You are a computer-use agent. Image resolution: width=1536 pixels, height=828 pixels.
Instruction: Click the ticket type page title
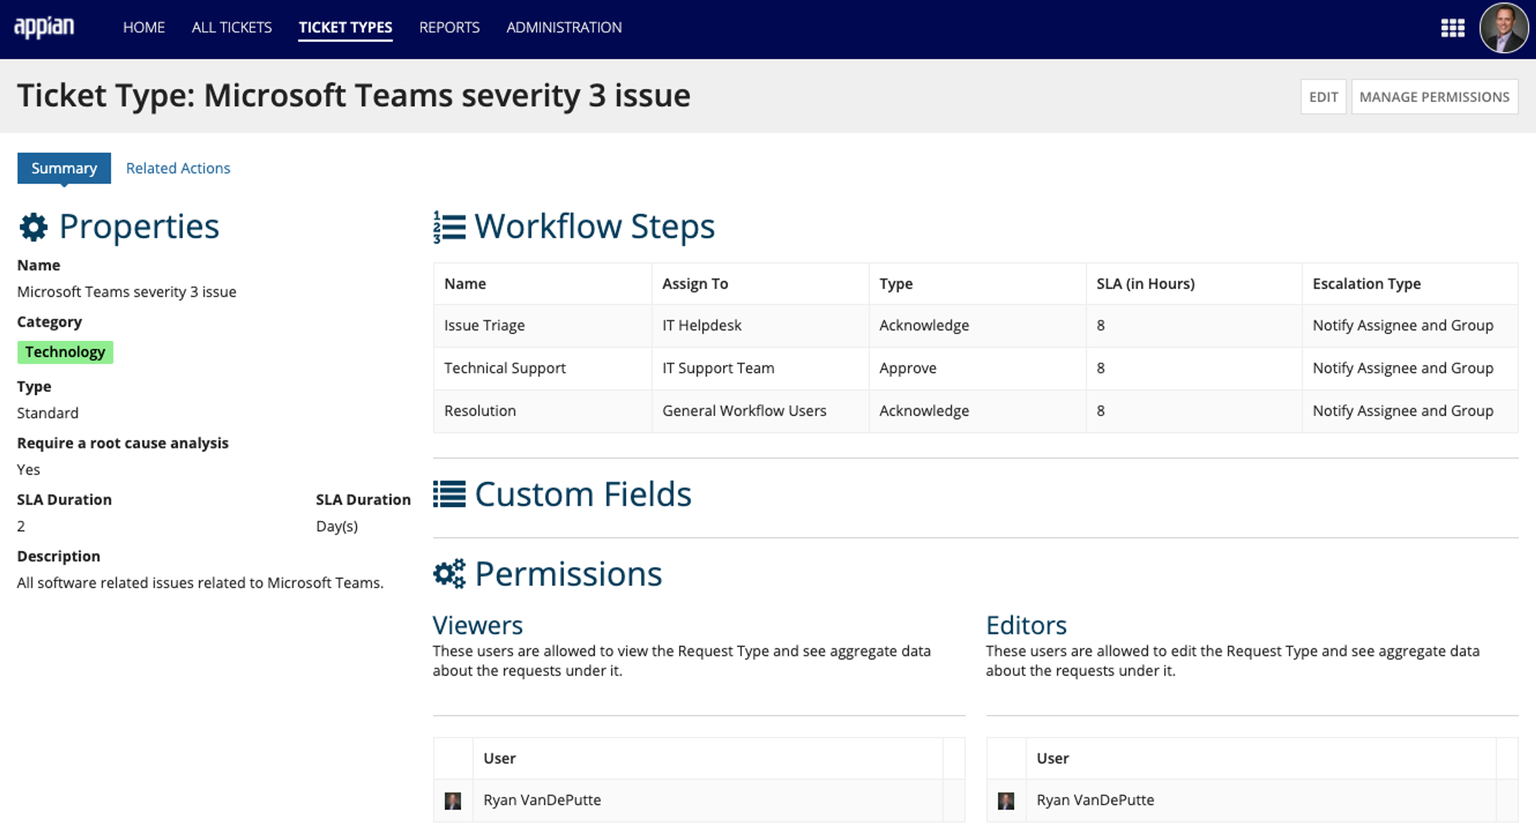(354, 96)
